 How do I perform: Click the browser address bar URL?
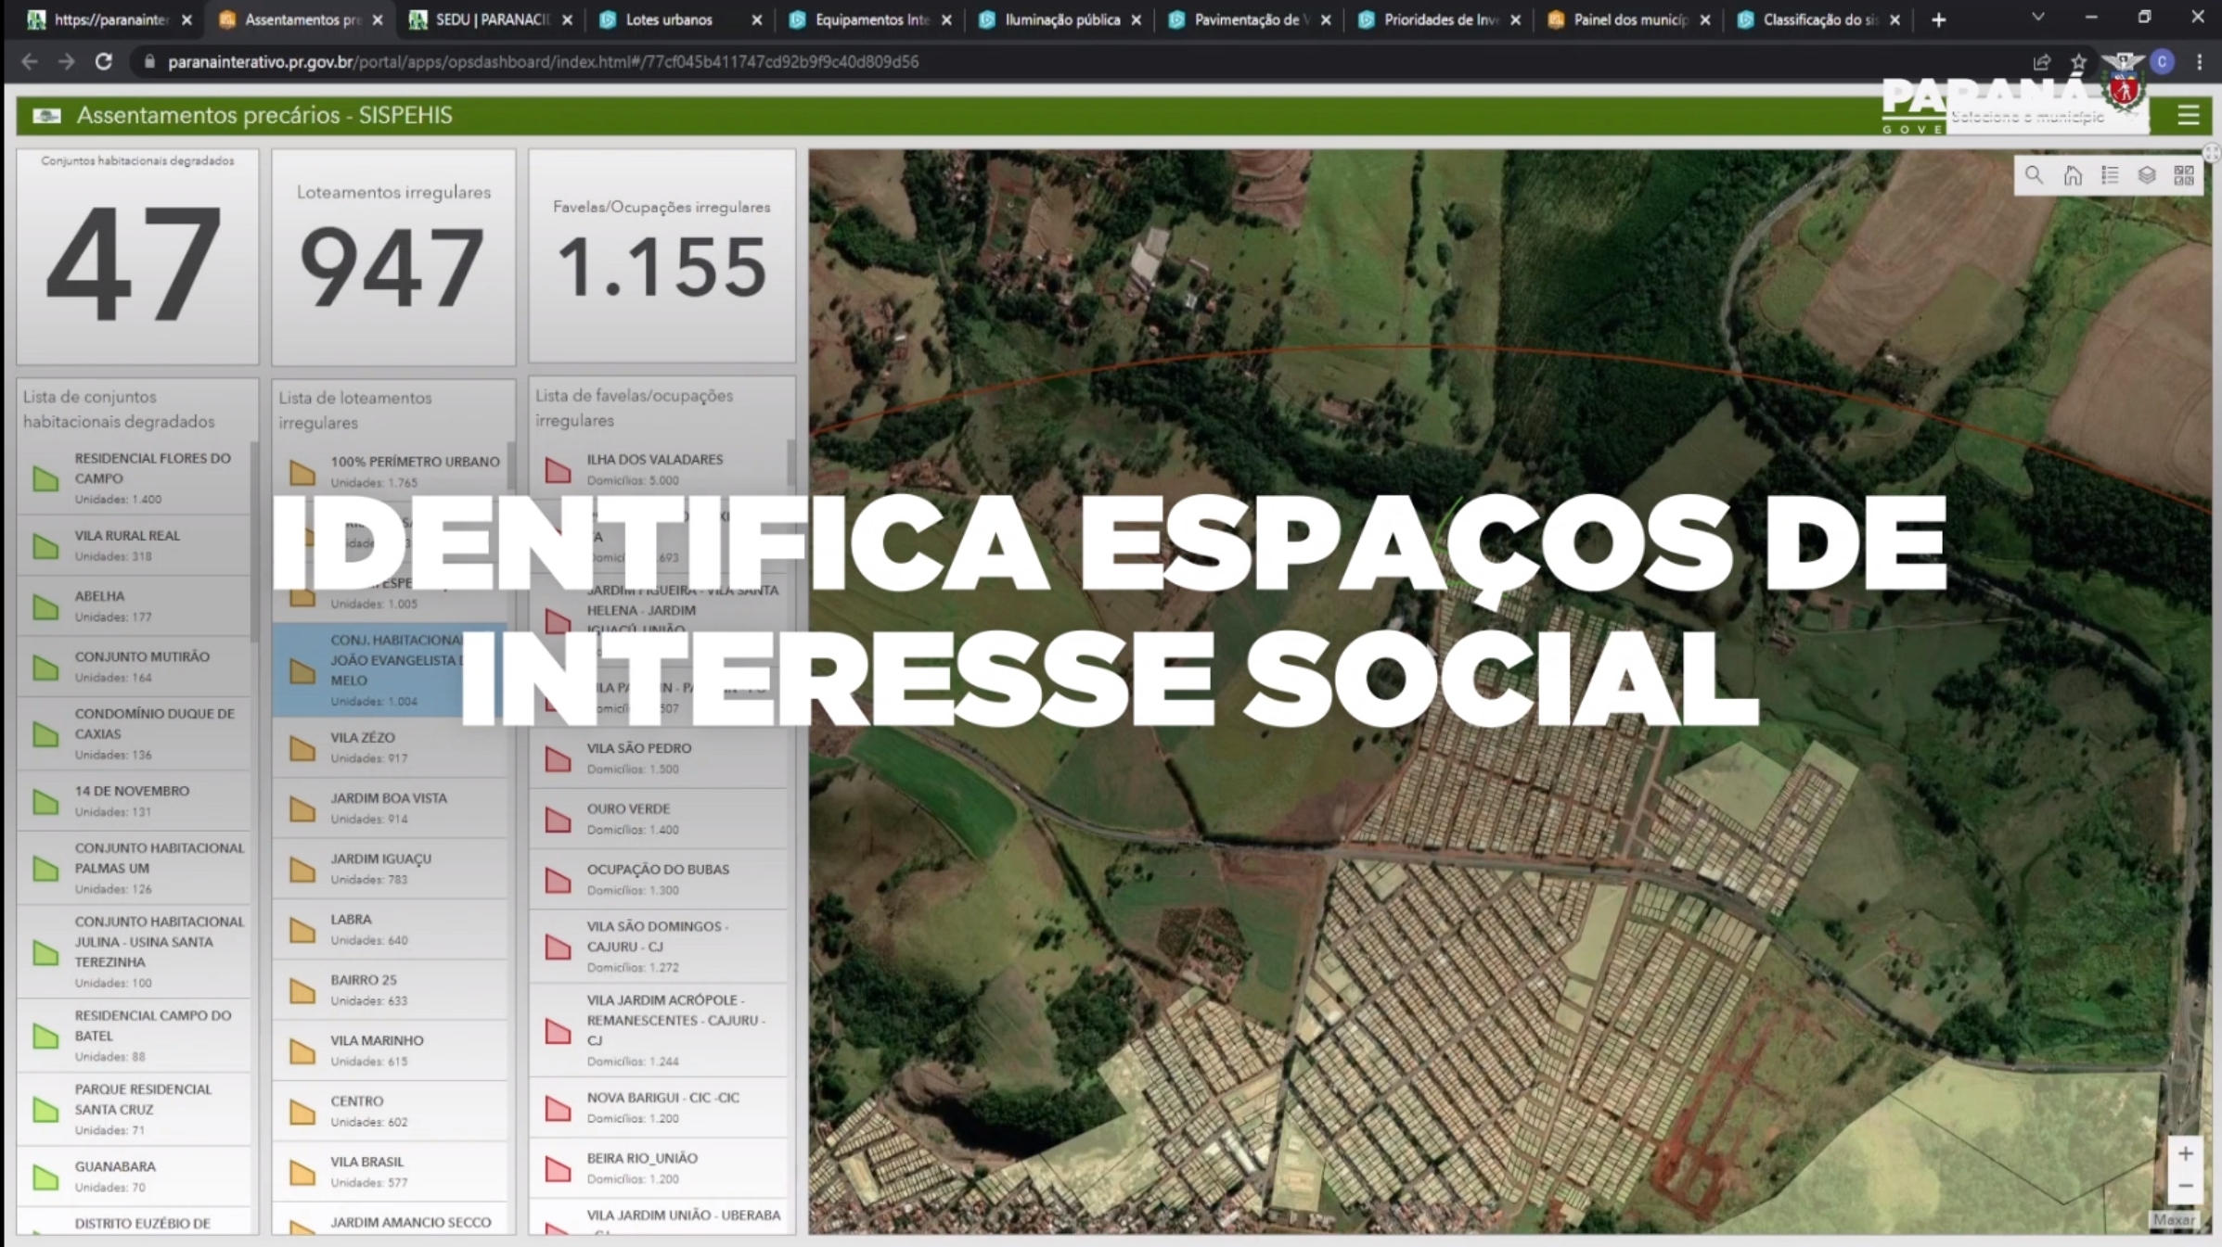[543, 62]
